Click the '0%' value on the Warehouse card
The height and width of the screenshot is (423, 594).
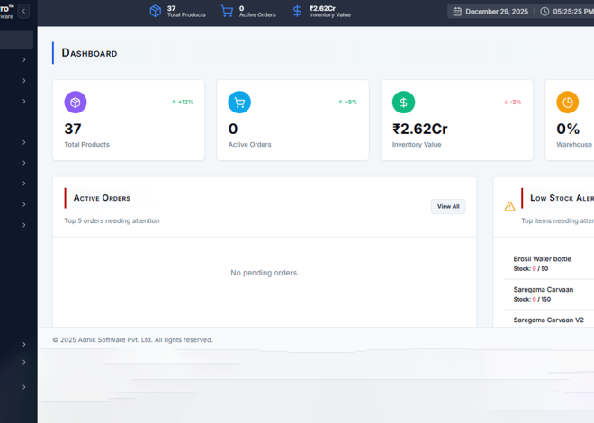point(568,129)
